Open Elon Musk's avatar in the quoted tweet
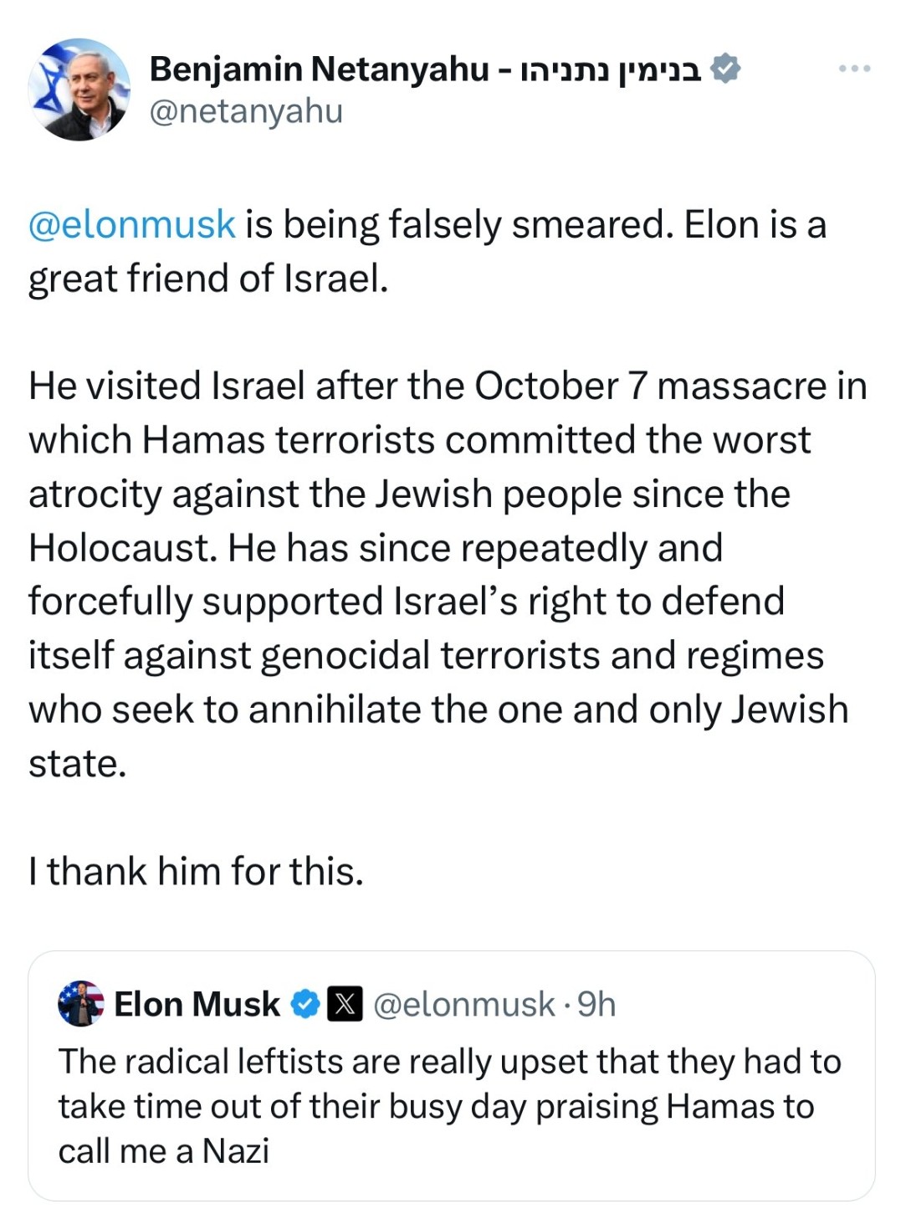This screenshot has width=901, height=1214. 80,1003
